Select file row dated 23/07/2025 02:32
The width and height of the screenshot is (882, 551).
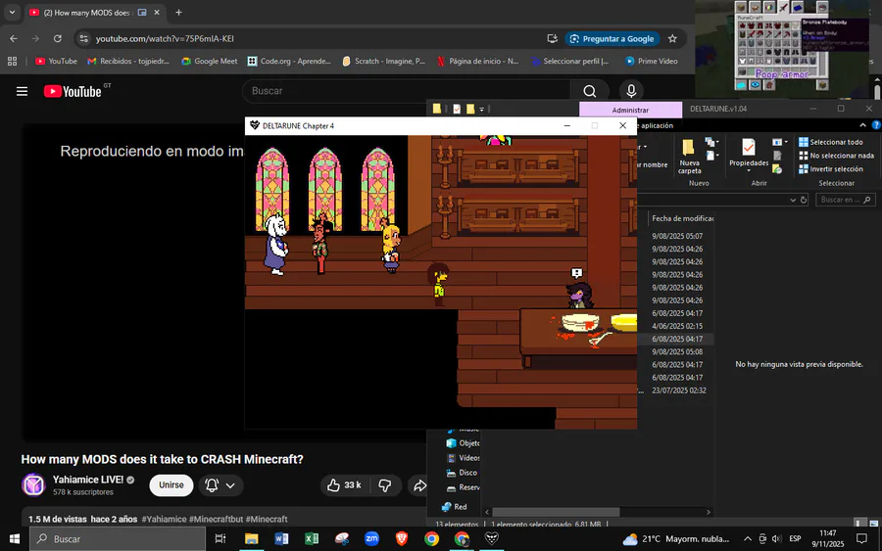[x=678, y=390]
